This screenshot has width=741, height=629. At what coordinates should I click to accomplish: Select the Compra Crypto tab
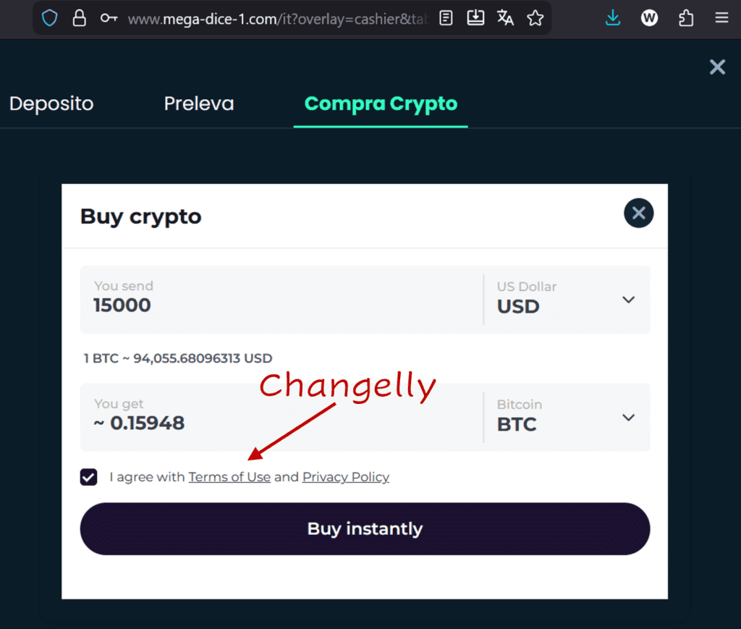380,104
